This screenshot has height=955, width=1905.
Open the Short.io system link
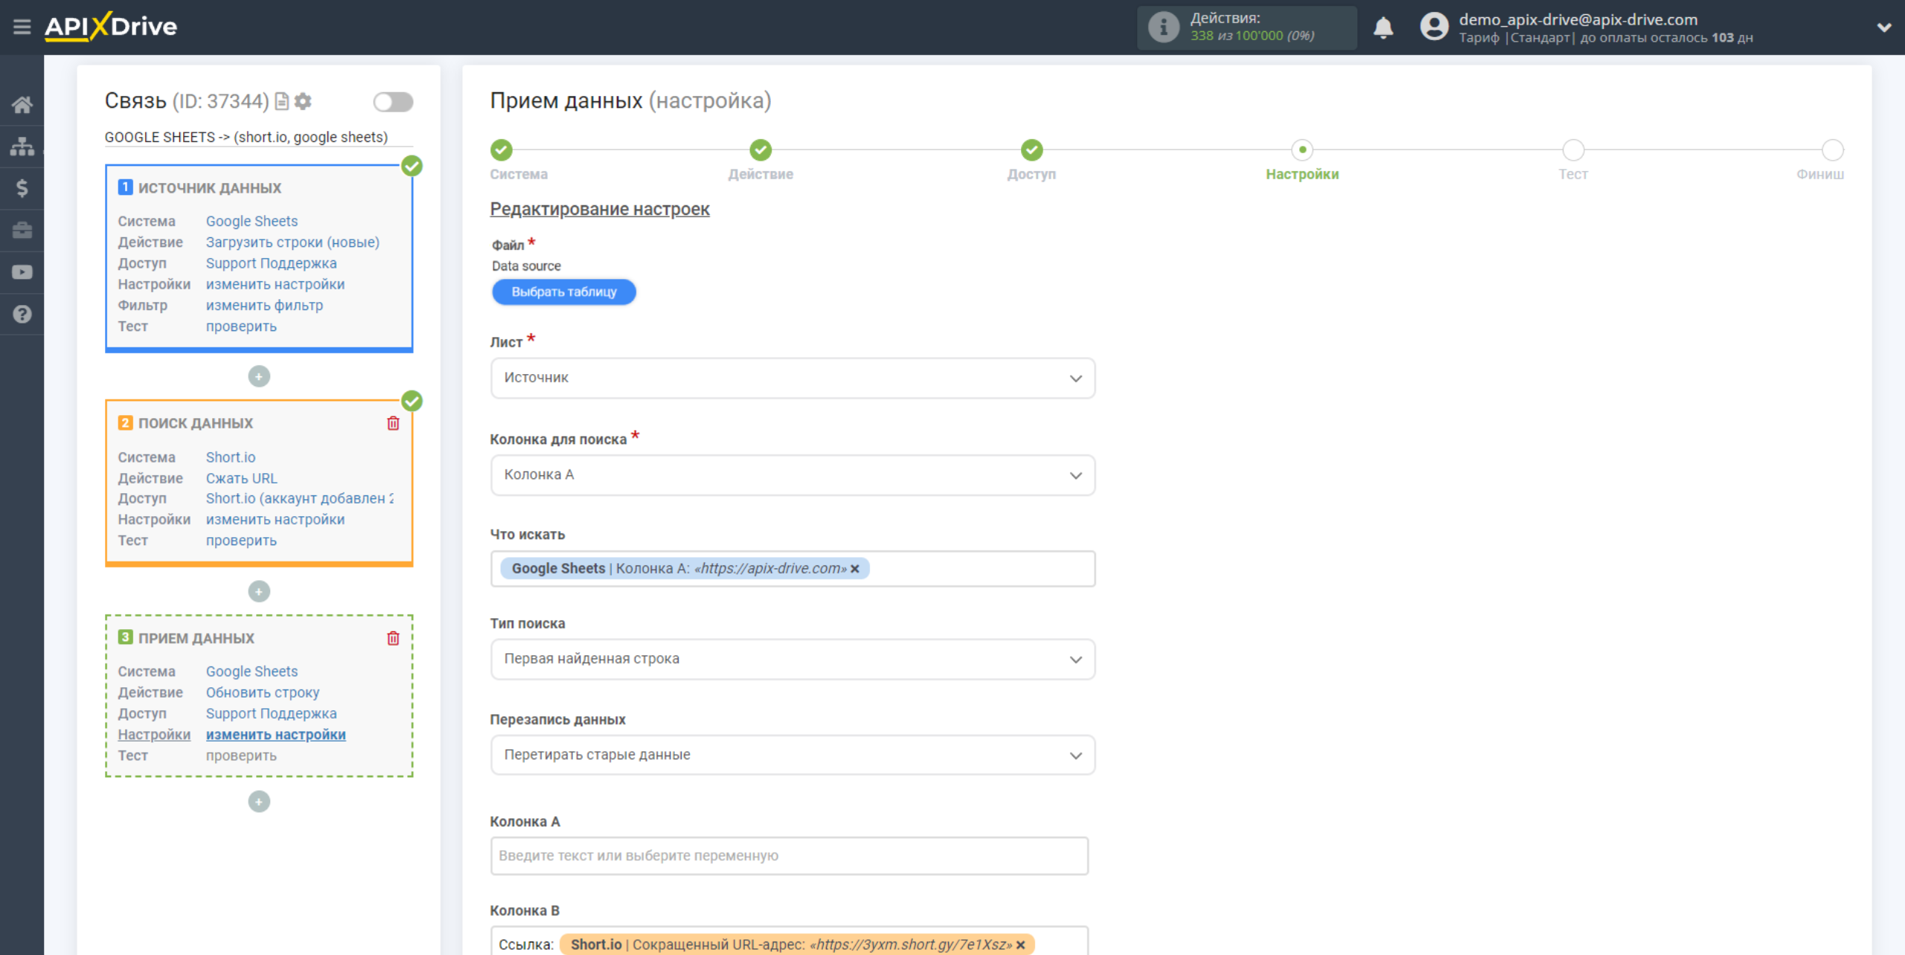pyautogui.click(x=231, y=457)
